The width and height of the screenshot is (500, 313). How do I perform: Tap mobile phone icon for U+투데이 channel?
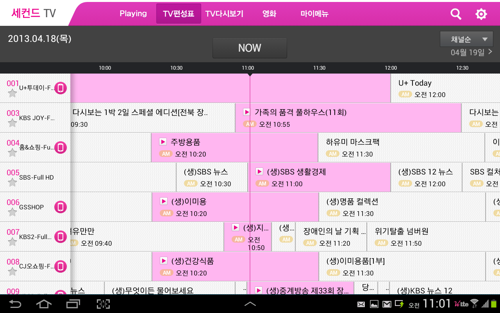61,88
